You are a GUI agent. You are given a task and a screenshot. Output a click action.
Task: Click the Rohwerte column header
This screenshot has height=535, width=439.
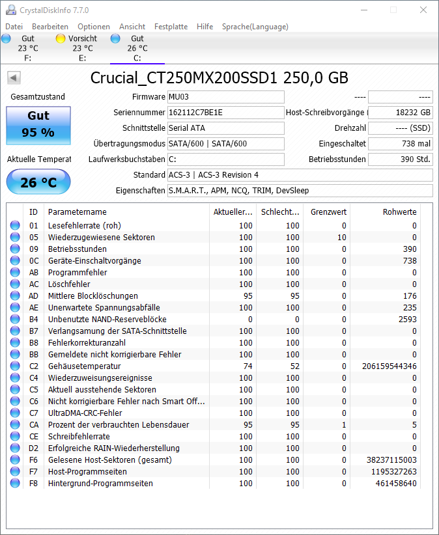click(386, 212)
